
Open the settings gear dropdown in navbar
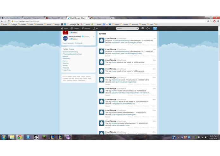(x=148, y=28)
